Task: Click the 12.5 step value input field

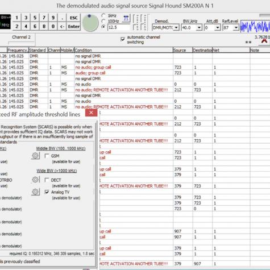Action: point(119,27)
